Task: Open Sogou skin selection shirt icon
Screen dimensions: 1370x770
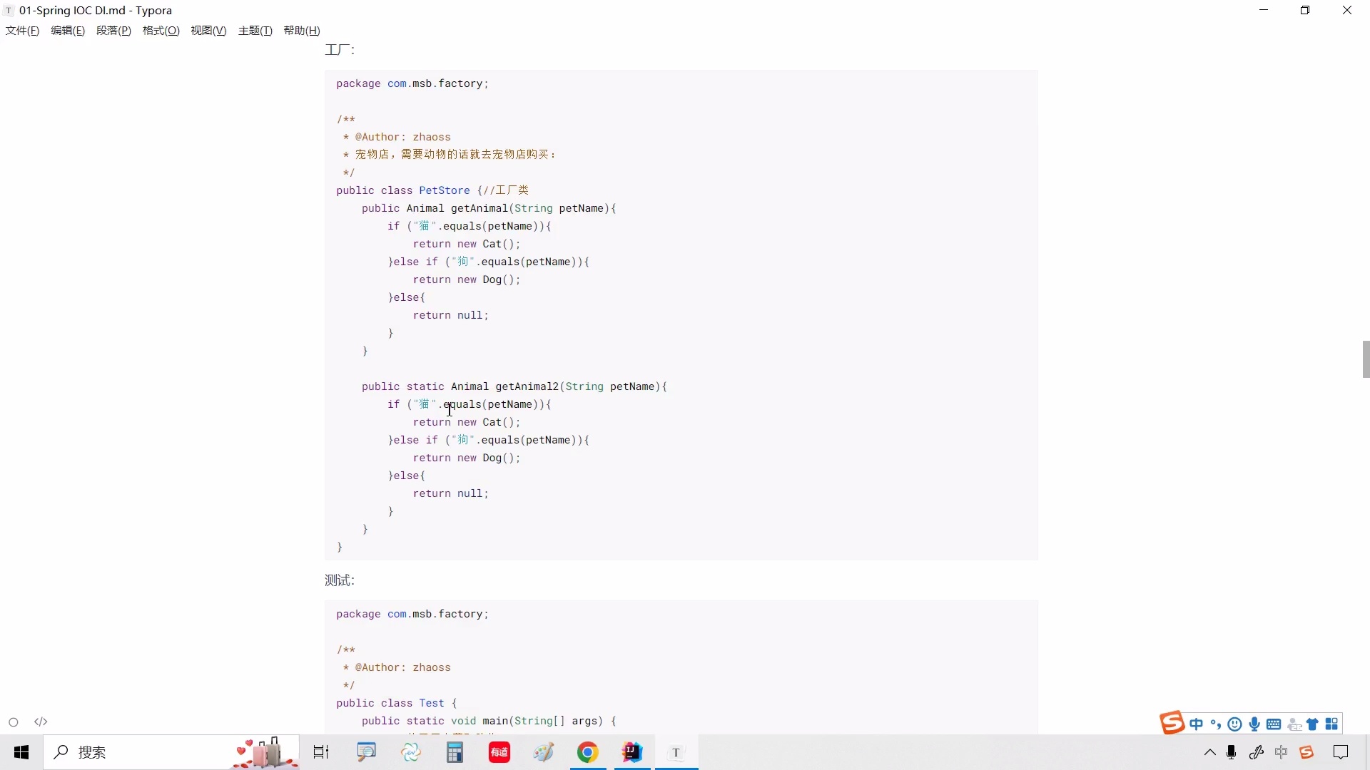Action: click(x=1314, y=723)
